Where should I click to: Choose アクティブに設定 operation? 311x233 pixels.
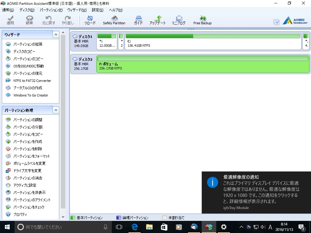tap(21, 185)
